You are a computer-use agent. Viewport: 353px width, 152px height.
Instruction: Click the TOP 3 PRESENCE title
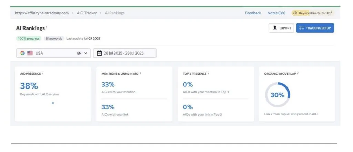(x=195, y=74)
